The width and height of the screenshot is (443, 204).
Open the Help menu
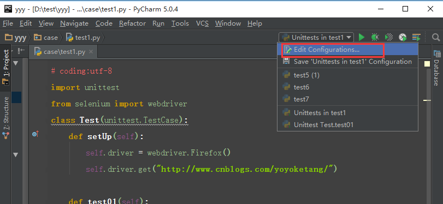tap(255, 23)
